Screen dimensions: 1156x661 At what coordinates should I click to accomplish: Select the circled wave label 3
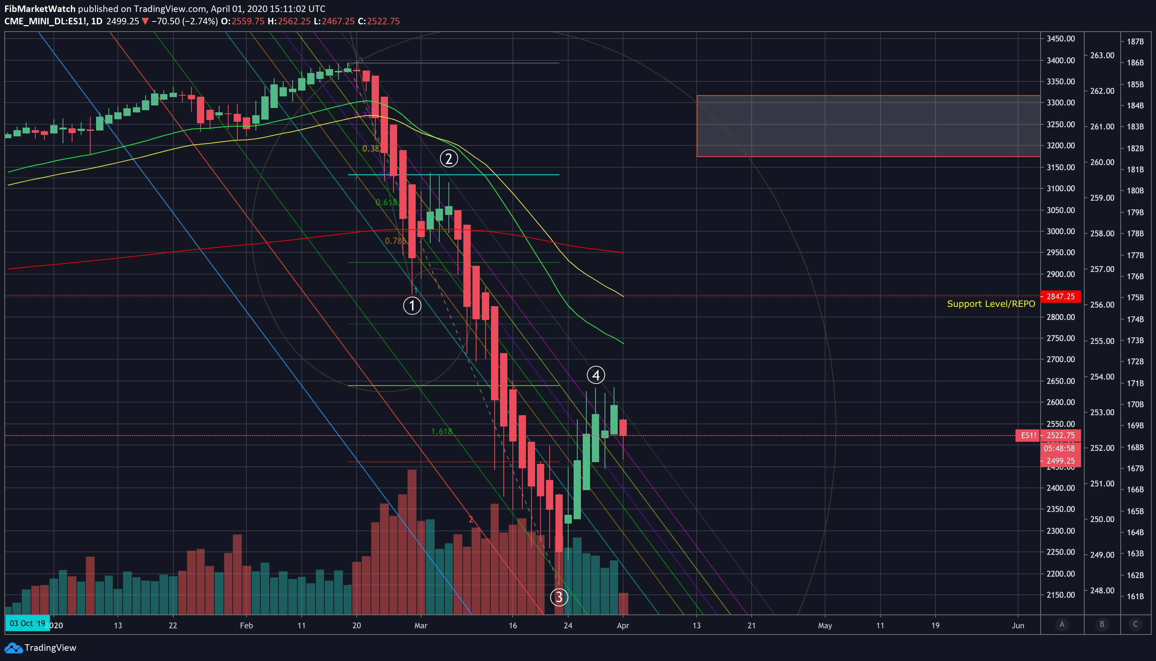(x=559, y=597)
